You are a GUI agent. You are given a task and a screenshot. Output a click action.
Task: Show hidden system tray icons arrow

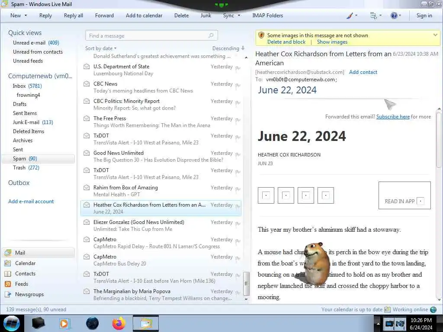[x=378, y=323]
